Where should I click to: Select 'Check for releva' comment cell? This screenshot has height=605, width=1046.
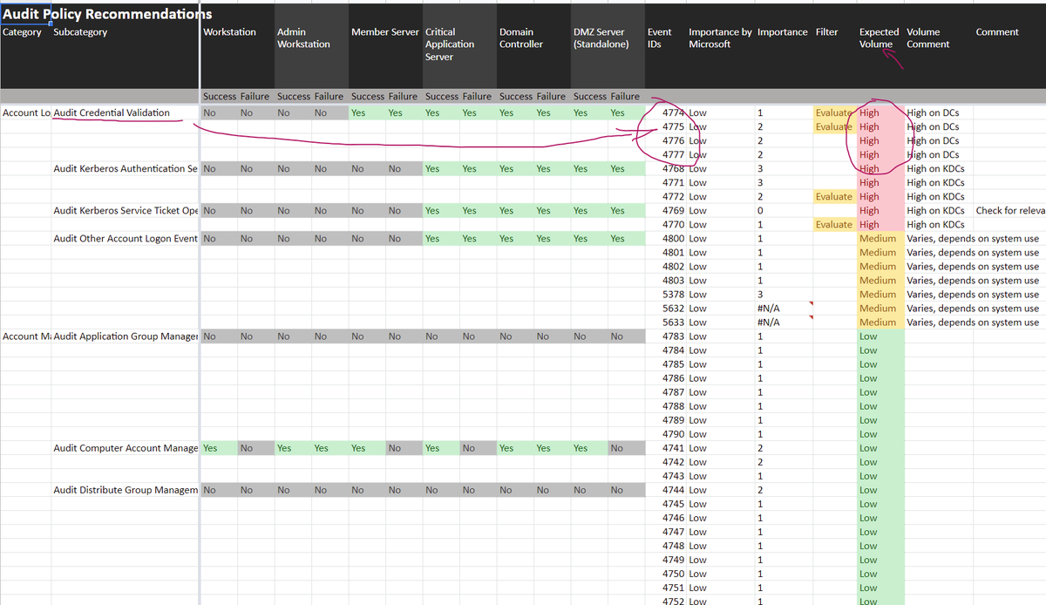1010,210
